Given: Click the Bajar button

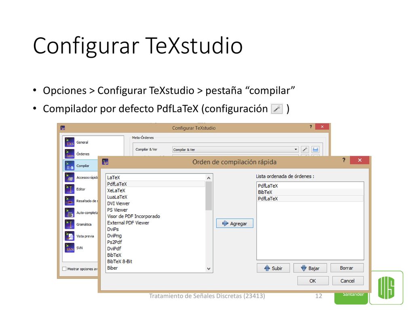Looking at the screenshot, I should pyautogui.click(x=310, y=268).
